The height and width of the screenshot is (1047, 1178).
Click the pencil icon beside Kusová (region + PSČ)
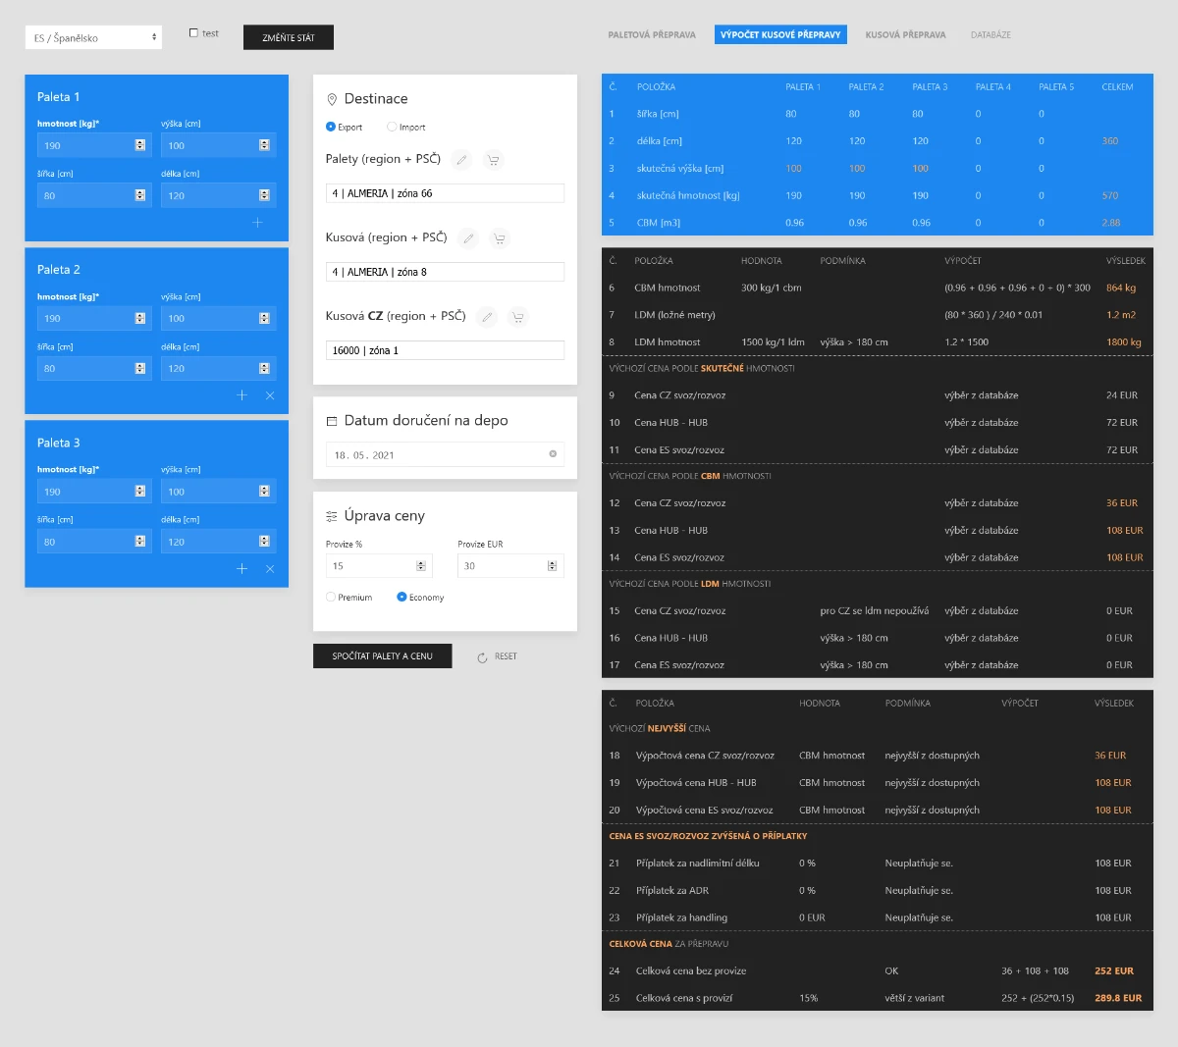[x=468, y=238]
